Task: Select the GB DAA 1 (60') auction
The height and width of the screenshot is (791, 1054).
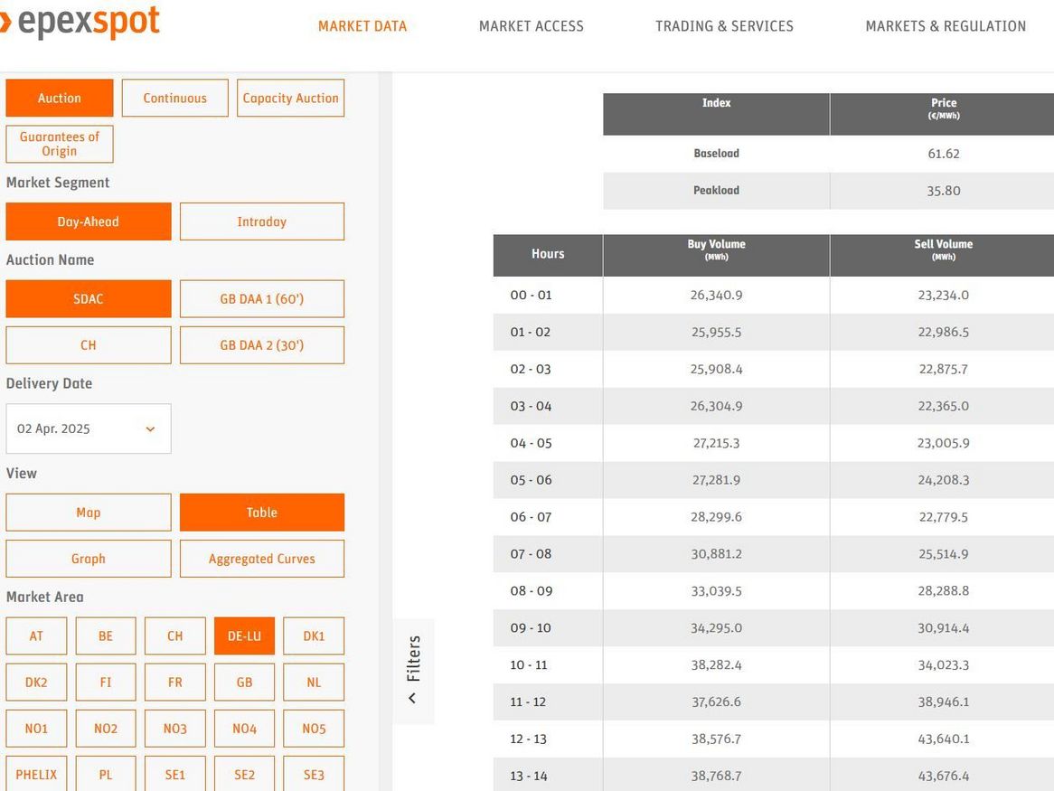Action: 262,299
